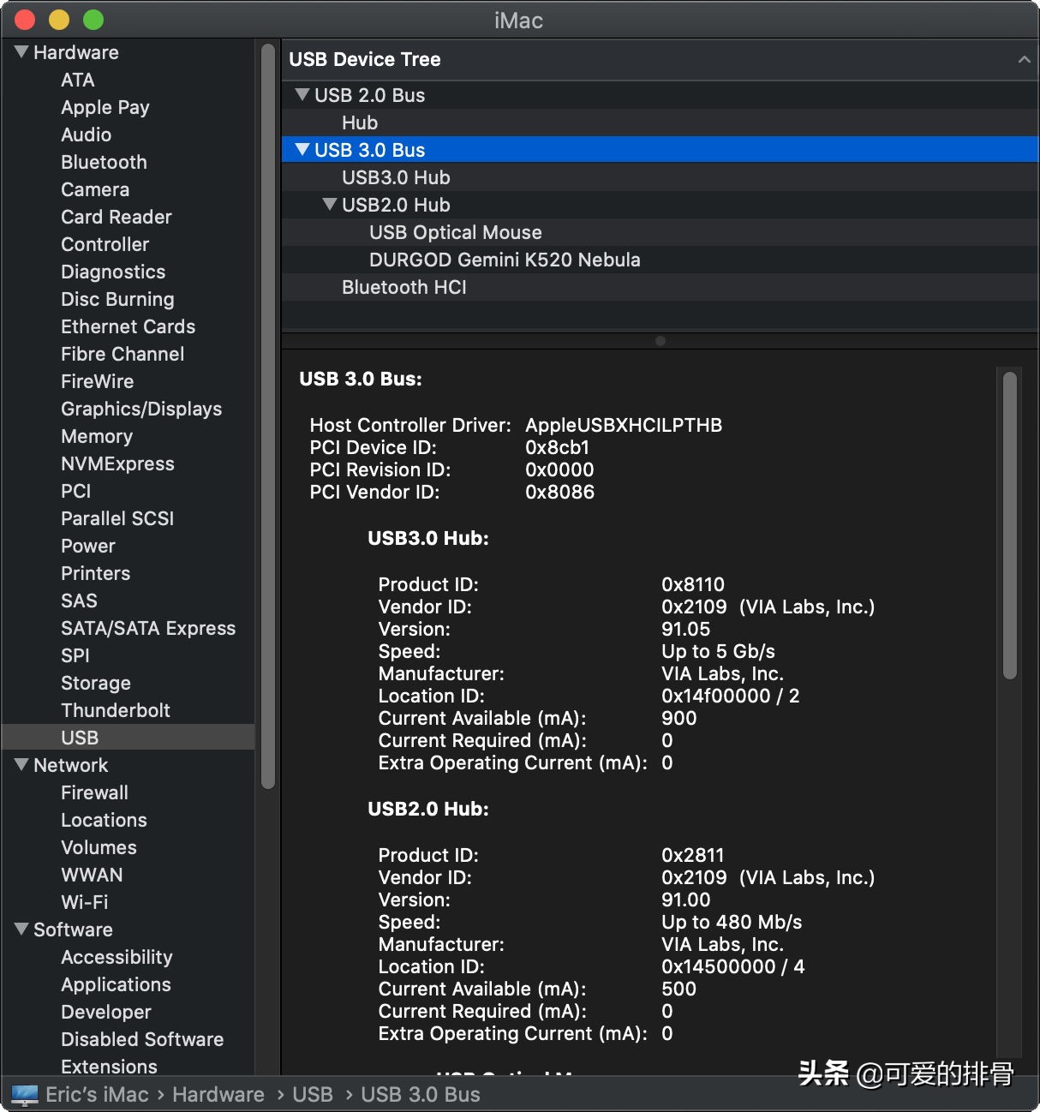Collapse the USB 3.0 Bus tree node
The height and width of the screenshot is (1112, 1040).
302,150
